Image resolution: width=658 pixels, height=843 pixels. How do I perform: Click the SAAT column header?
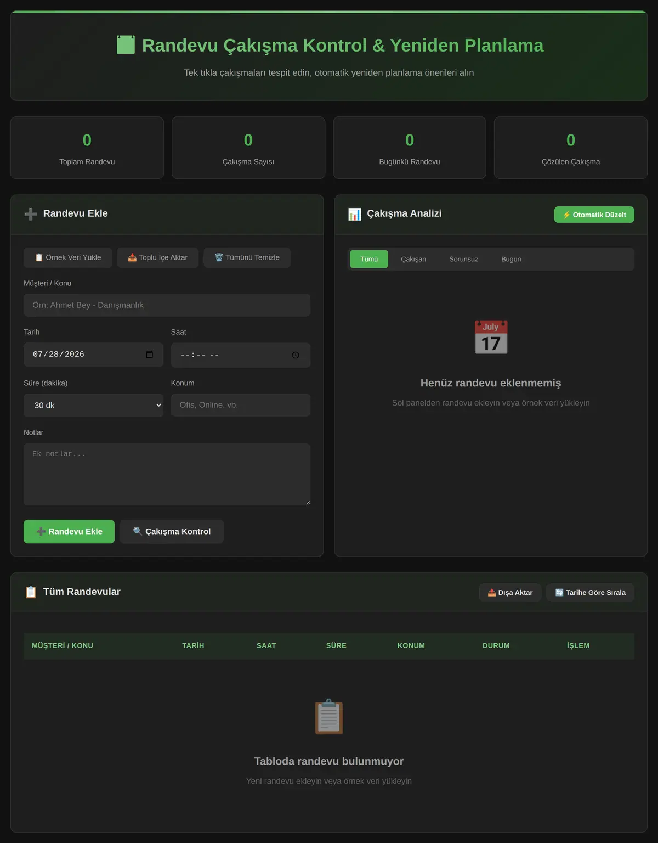coord(266,645)
